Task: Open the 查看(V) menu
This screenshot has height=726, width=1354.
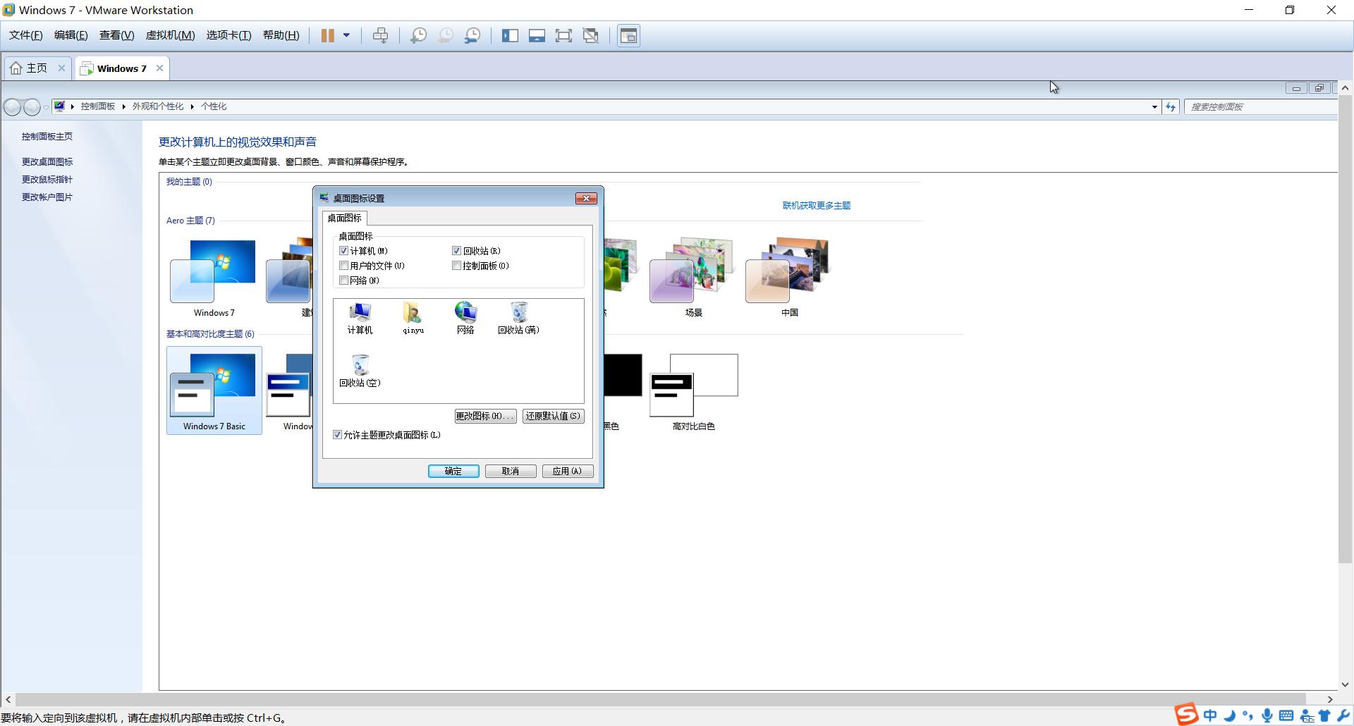Action: 116,35
